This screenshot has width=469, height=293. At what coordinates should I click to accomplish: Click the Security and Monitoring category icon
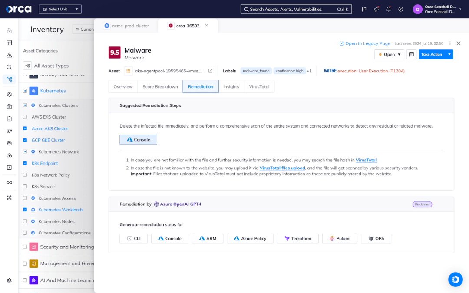coord(33,247)
